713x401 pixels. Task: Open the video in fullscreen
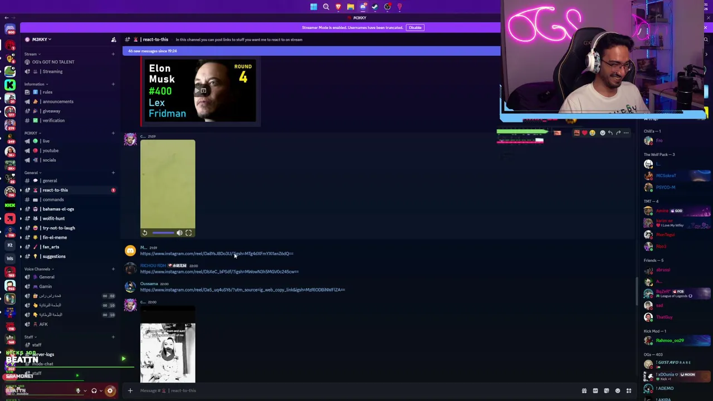[188, 233]
